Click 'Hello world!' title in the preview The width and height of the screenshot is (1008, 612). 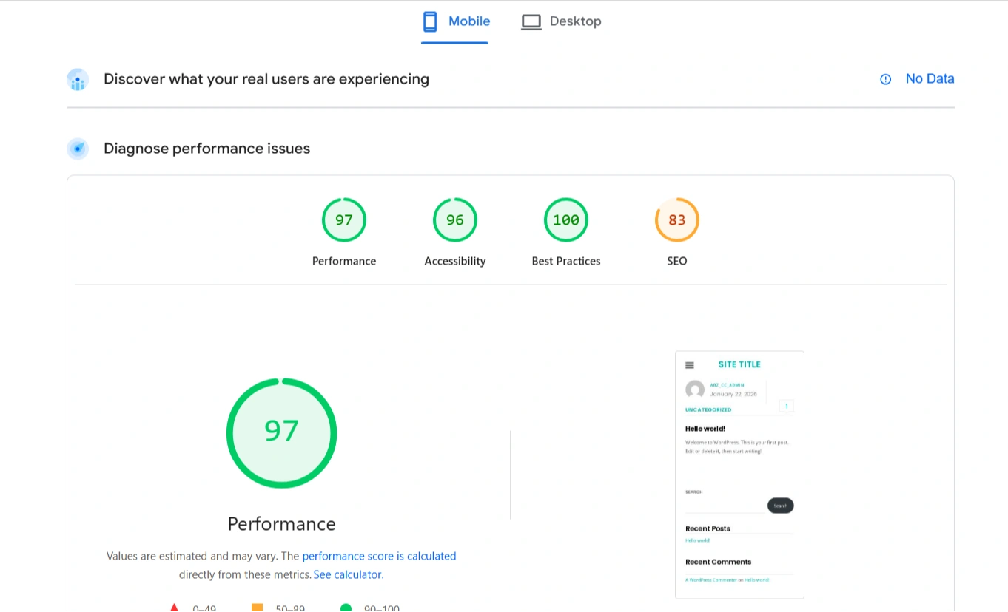click(705, 429)
